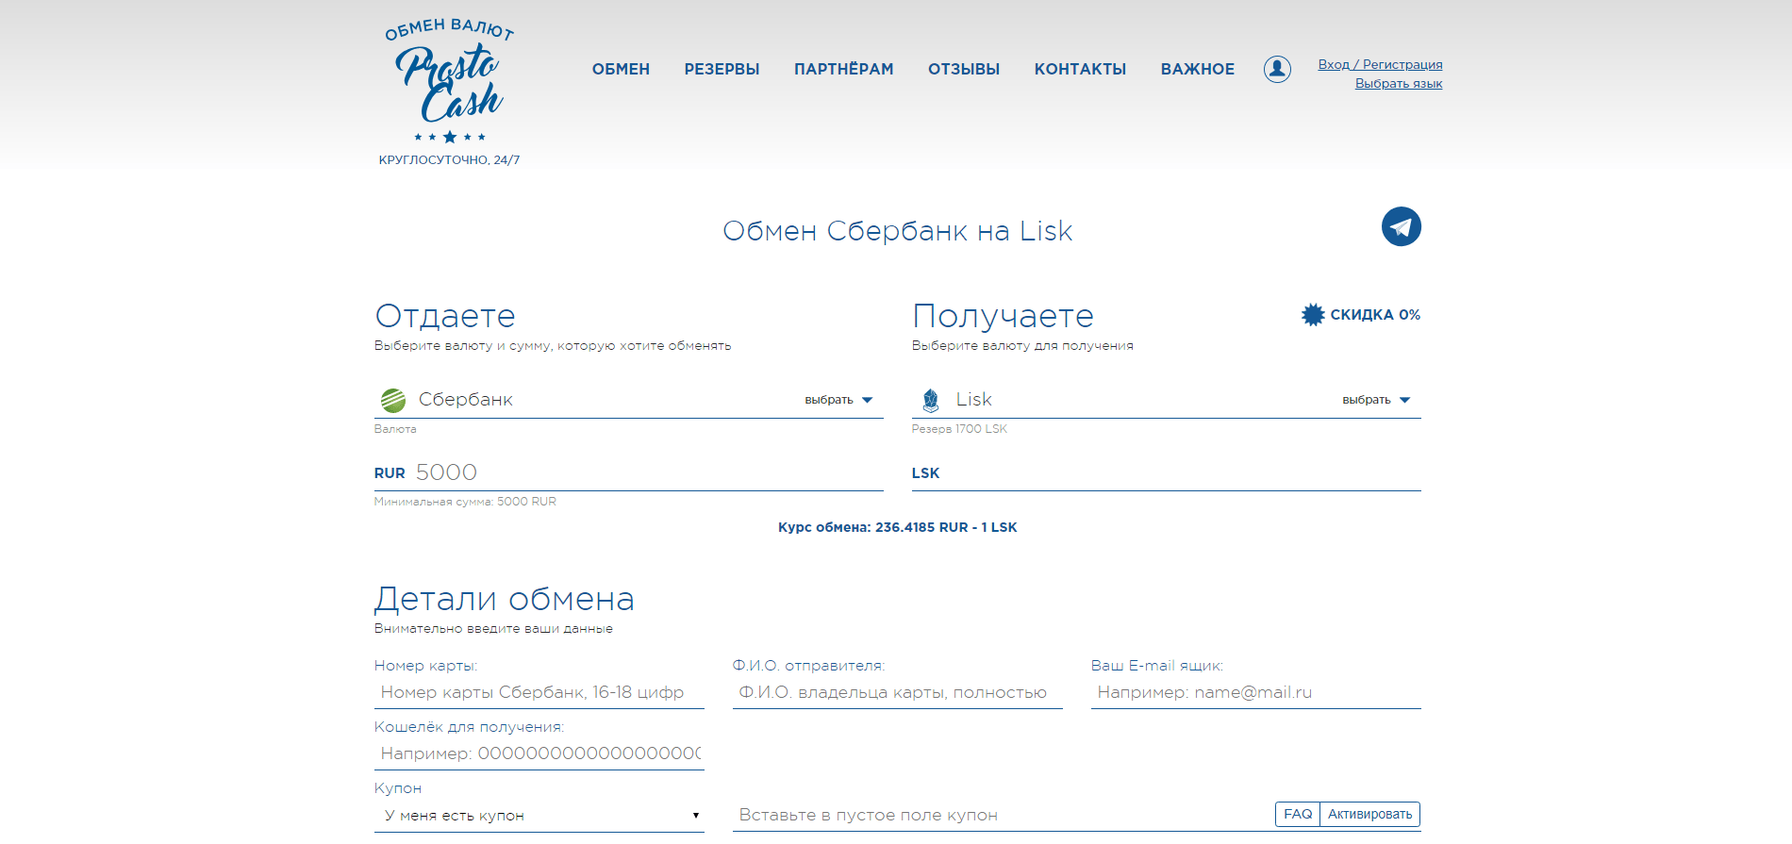Image resolution: width=1792 pixels, height=844 pixels.
Task: Click the Prosto Cash logo
Action: point(449,82)
